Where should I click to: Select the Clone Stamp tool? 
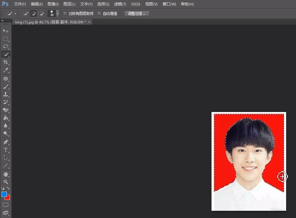click(x=6, y=94)
